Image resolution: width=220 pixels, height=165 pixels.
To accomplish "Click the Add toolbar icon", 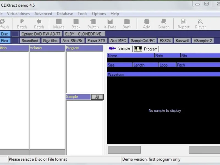I will pos(147,24).
